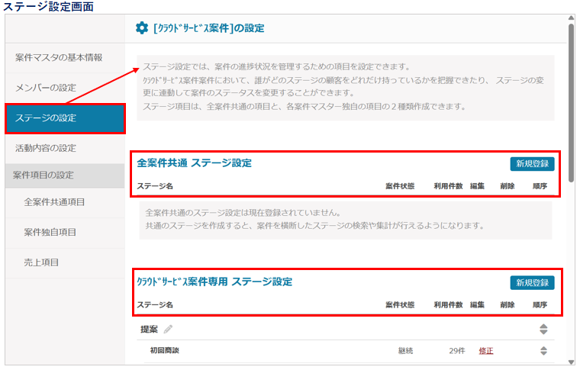
Task: Click the 初回商談 stage name
Action: coord(164,350)
